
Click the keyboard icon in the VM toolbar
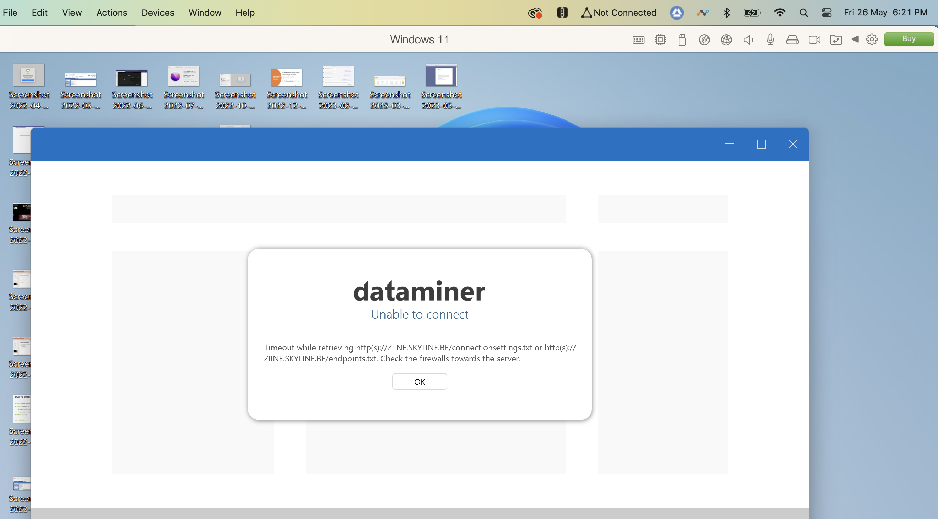point(638,39)
